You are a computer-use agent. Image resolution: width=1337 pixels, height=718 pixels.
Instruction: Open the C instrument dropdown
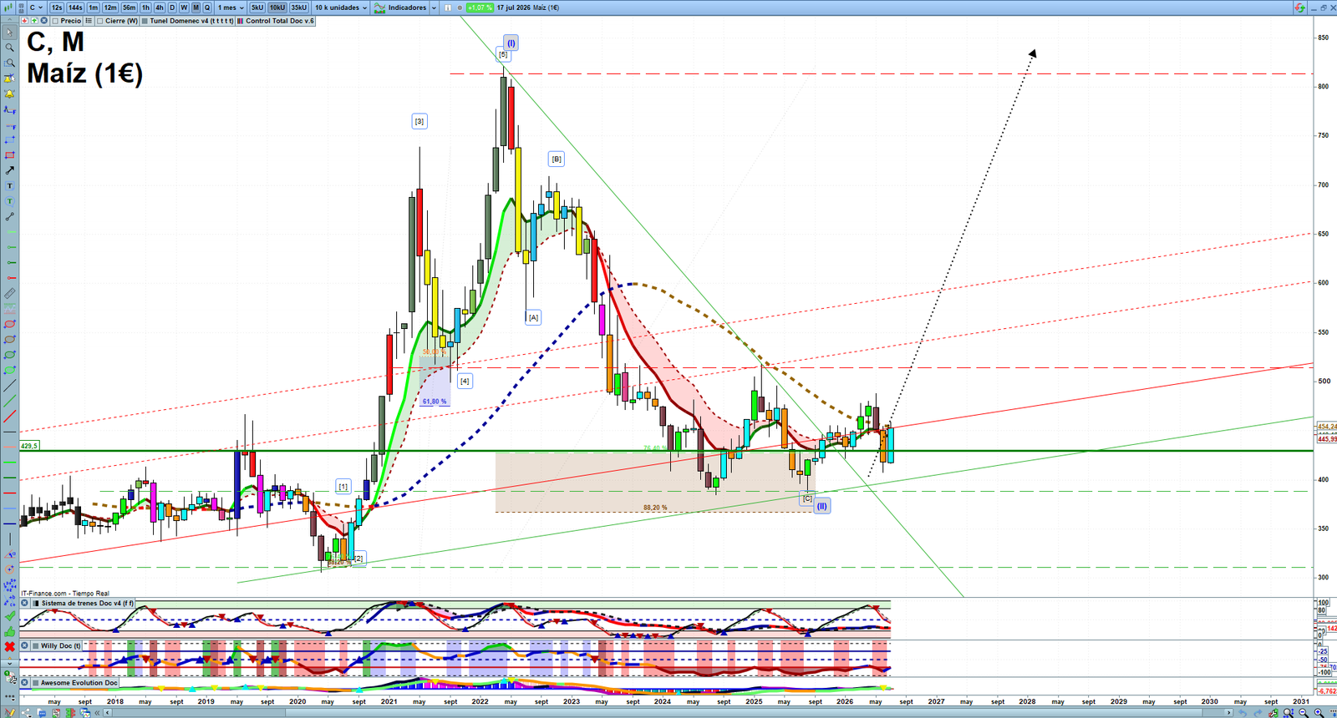[x=36, y=8]
